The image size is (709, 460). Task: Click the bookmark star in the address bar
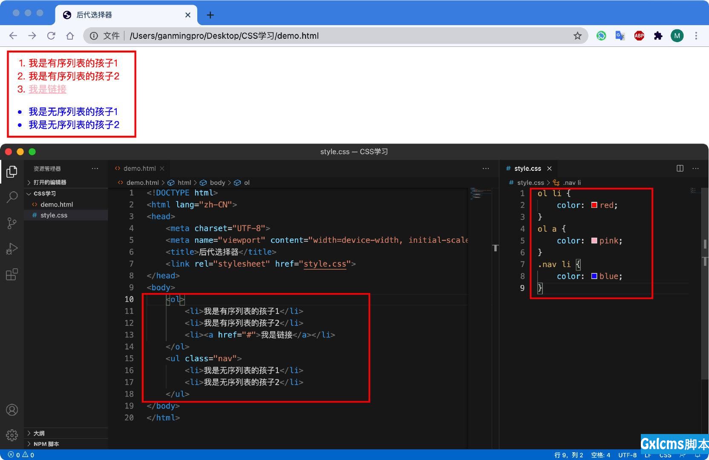578,36
